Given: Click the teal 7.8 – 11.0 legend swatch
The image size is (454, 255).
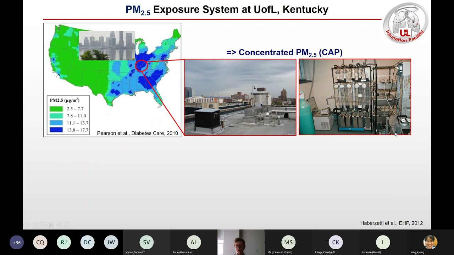Looking at the screenshot, I should tap(56, 116).
